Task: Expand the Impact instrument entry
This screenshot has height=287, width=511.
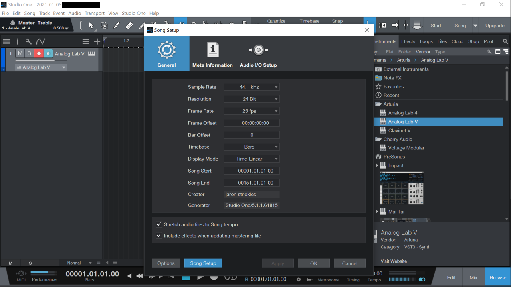Action: coord(377,165)
